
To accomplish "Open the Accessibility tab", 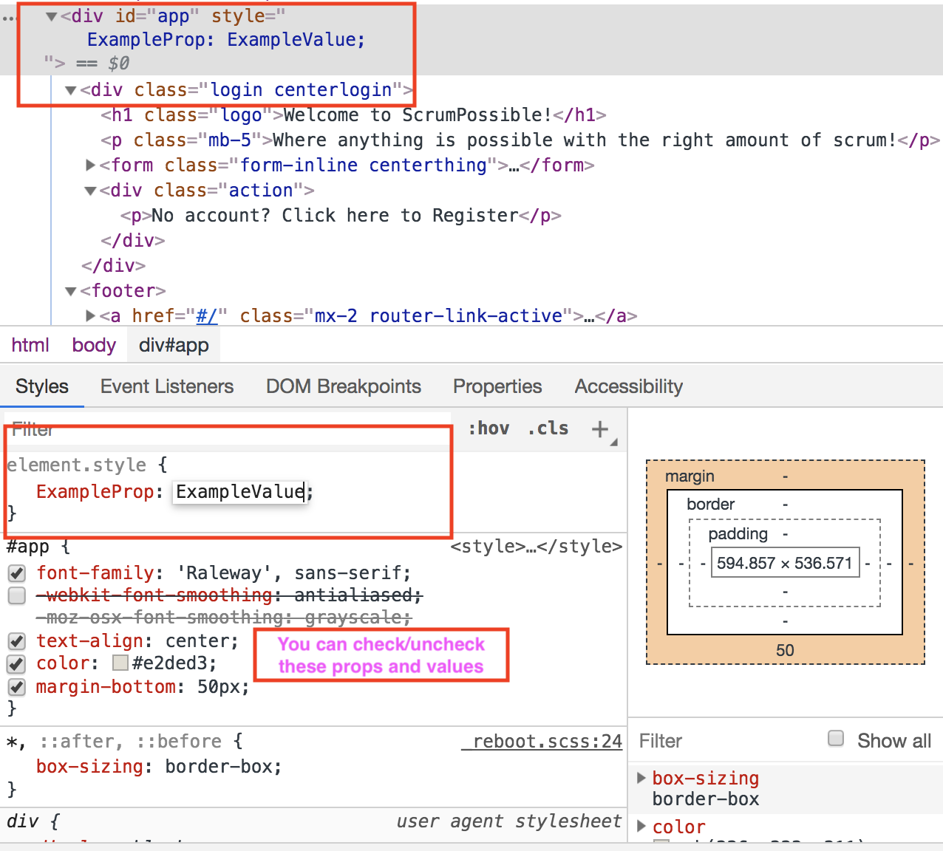I will tap(629, 386).
